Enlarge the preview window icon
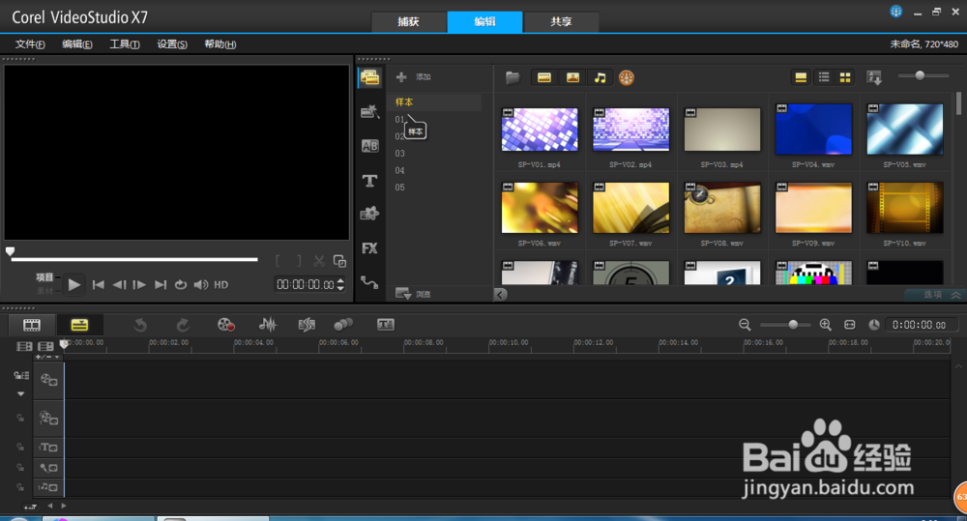 pyautogui.click(x=339, y=261)
